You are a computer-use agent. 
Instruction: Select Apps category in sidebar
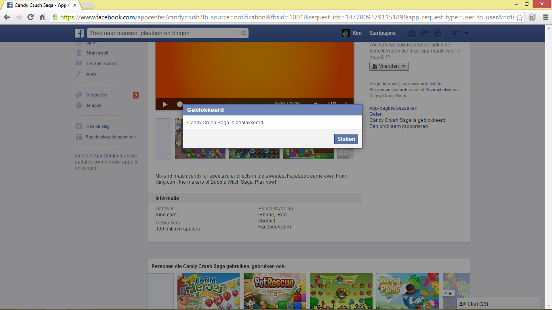(91, 74)
